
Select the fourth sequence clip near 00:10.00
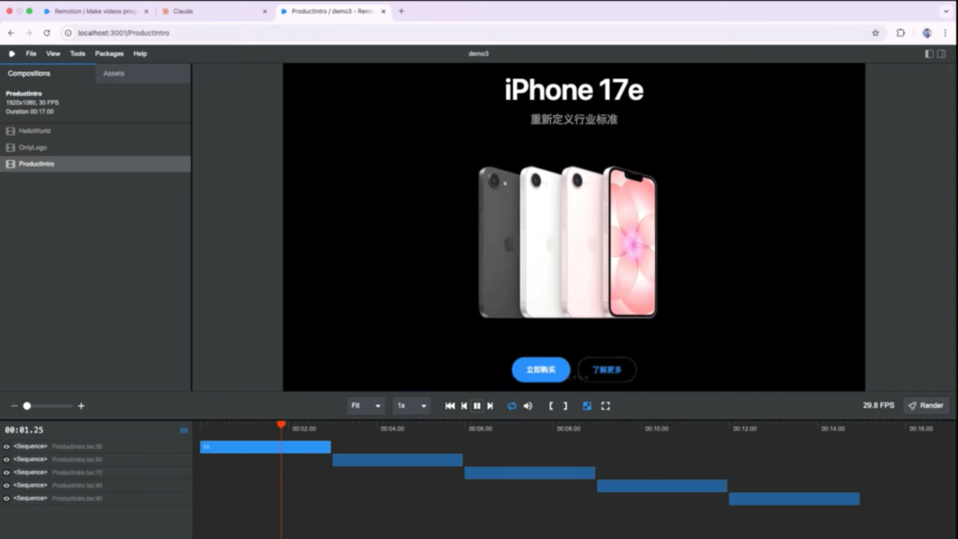point(661,486)
